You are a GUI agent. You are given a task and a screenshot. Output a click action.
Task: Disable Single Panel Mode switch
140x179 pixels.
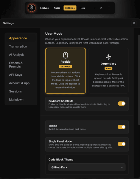(x=122, y=144)
